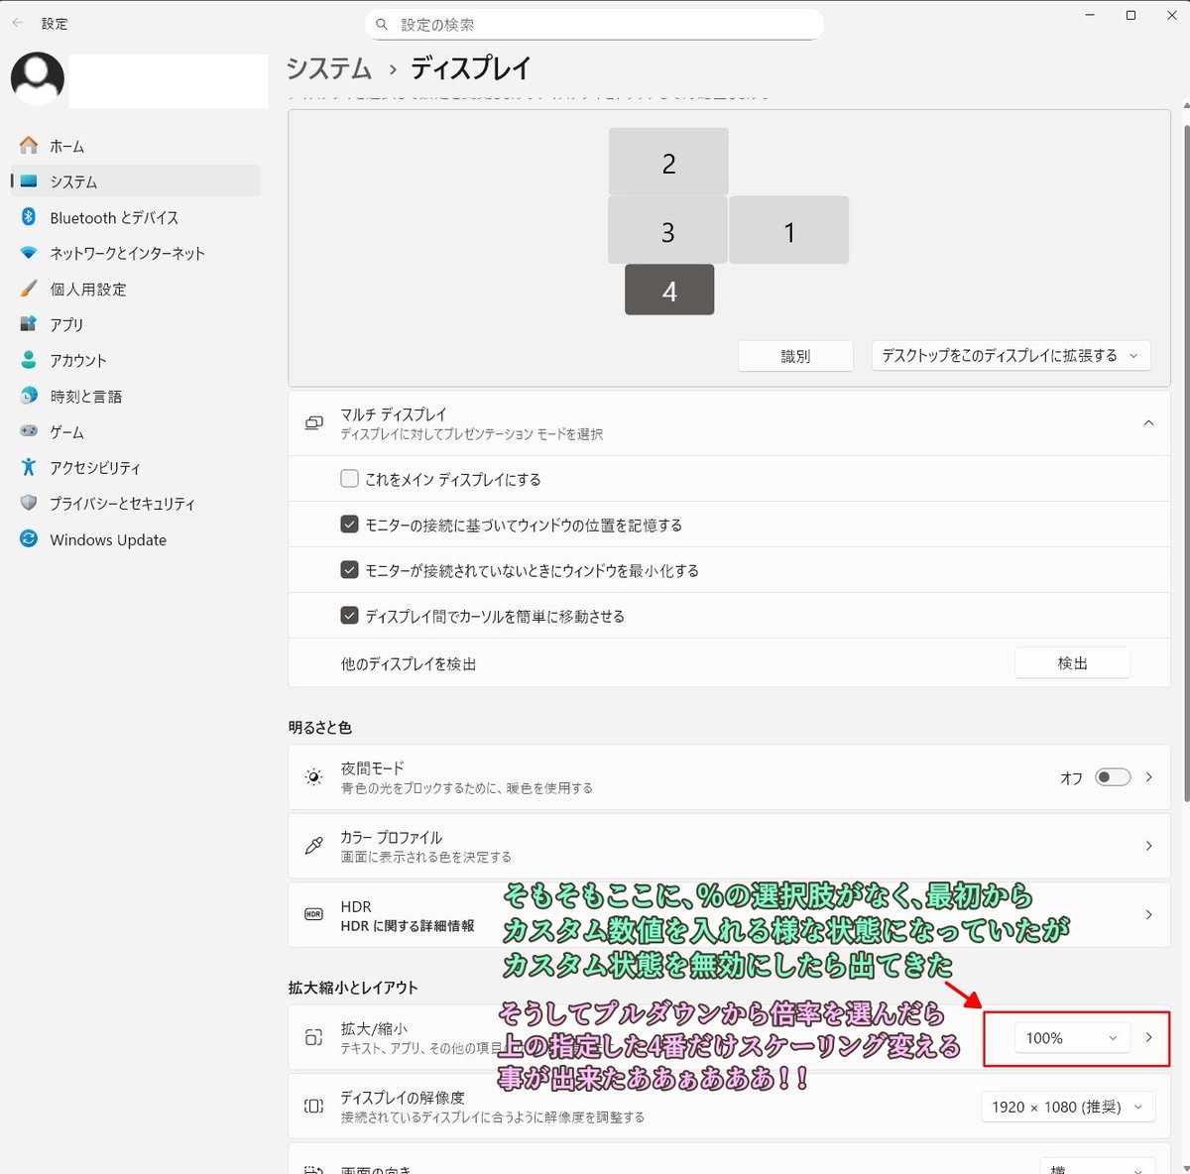Click the System monitor icon in sidebar

pyautogui.click(x=29, y=181)
